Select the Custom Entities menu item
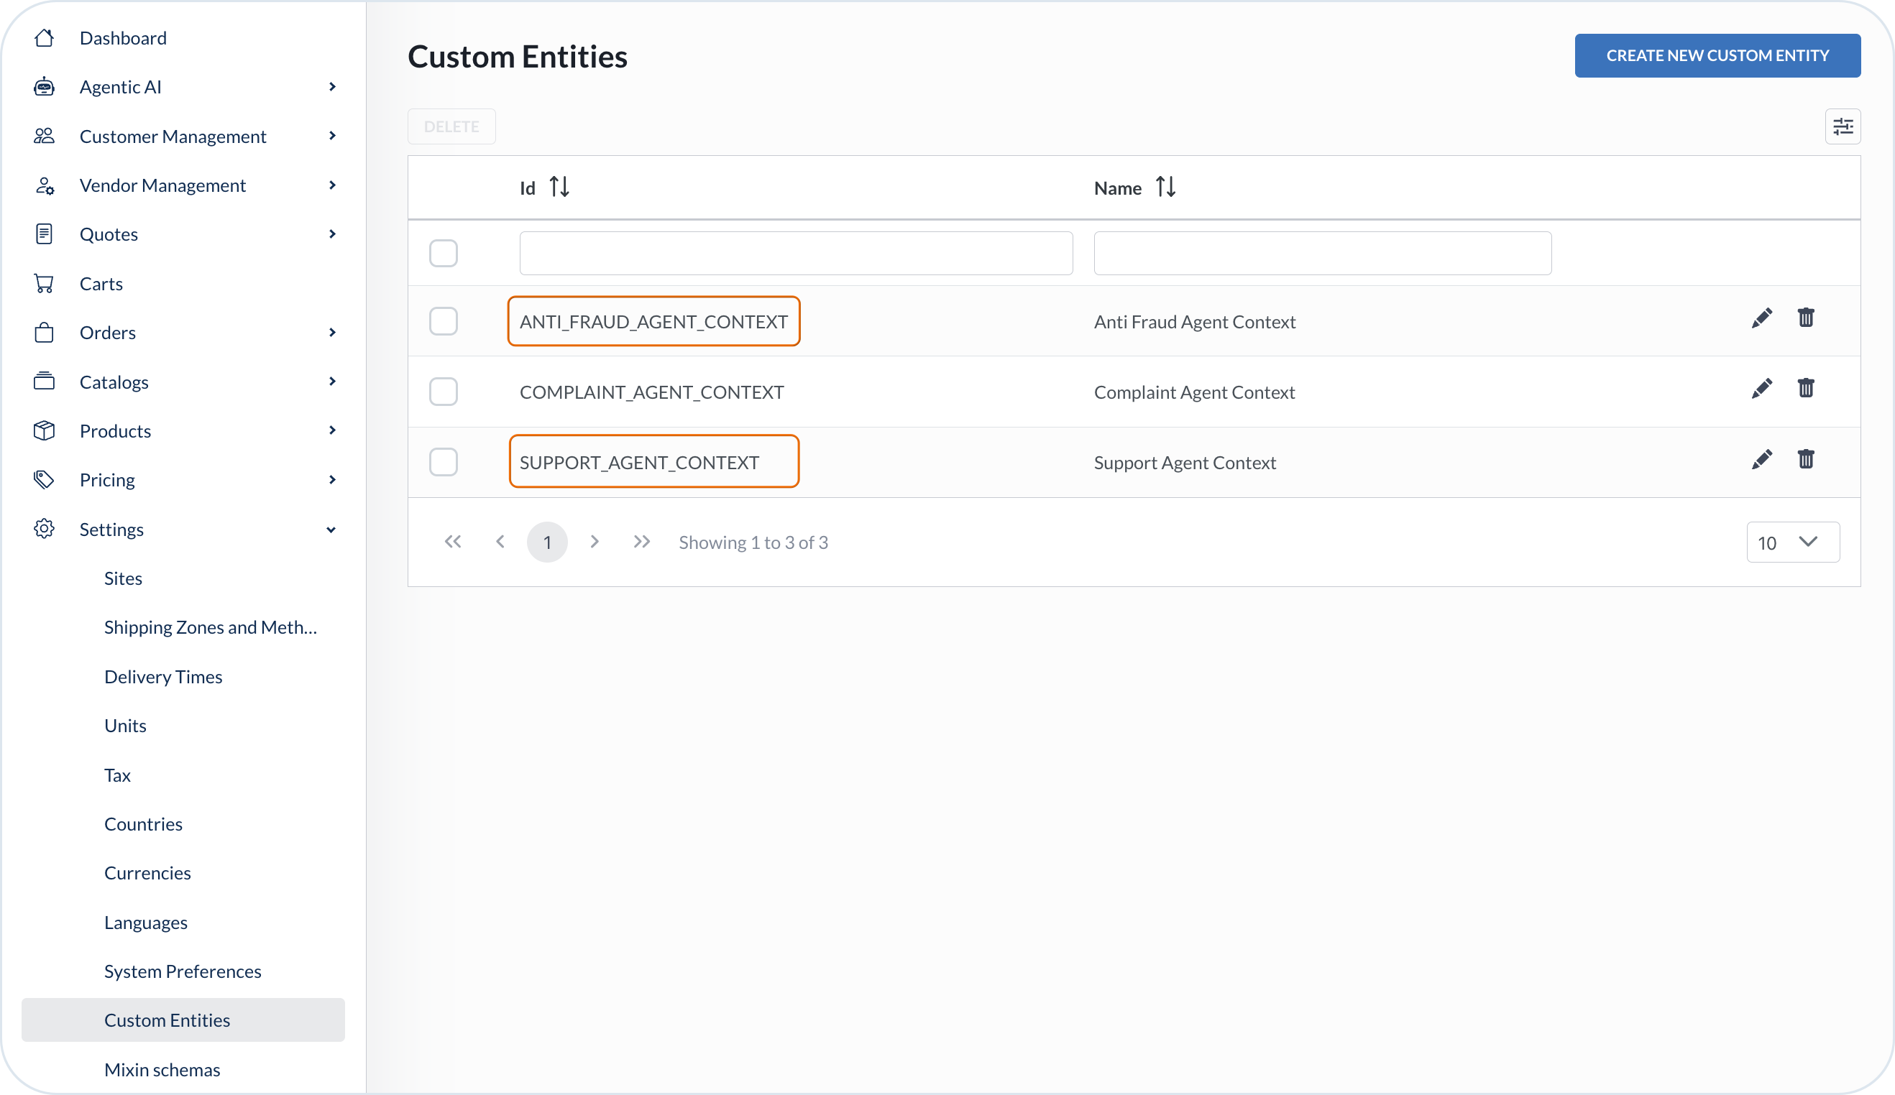1895x1095 pixels. coord(183,1020)
